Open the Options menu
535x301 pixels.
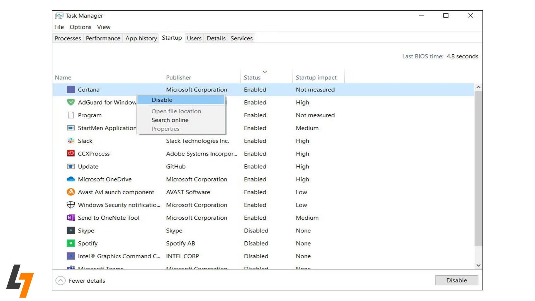click(x=80, y=27)
